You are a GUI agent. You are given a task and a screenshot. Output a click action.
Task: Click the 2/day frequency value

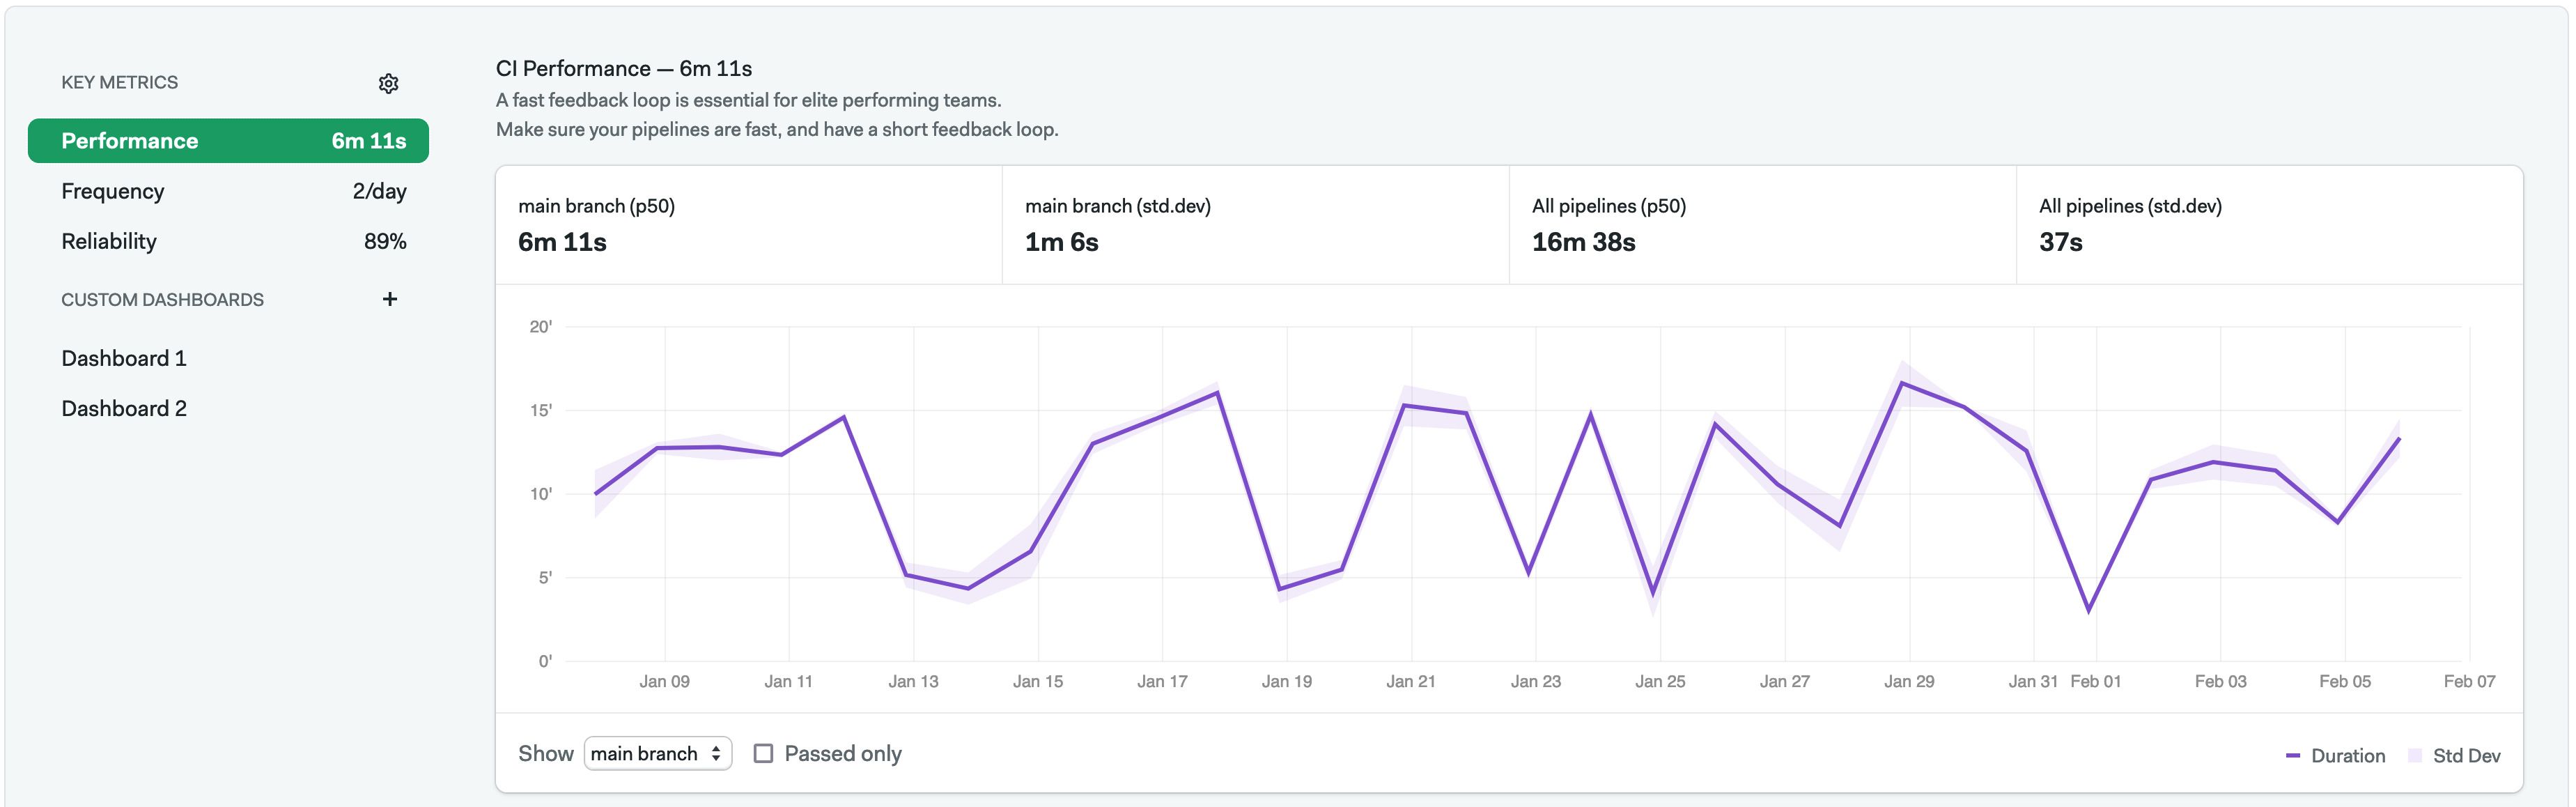point(379,191)
